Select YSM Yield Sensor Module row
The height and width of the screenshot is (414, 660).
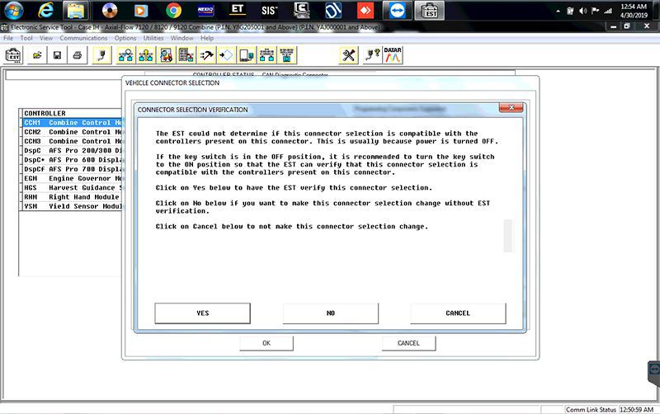tap(72, 206)
